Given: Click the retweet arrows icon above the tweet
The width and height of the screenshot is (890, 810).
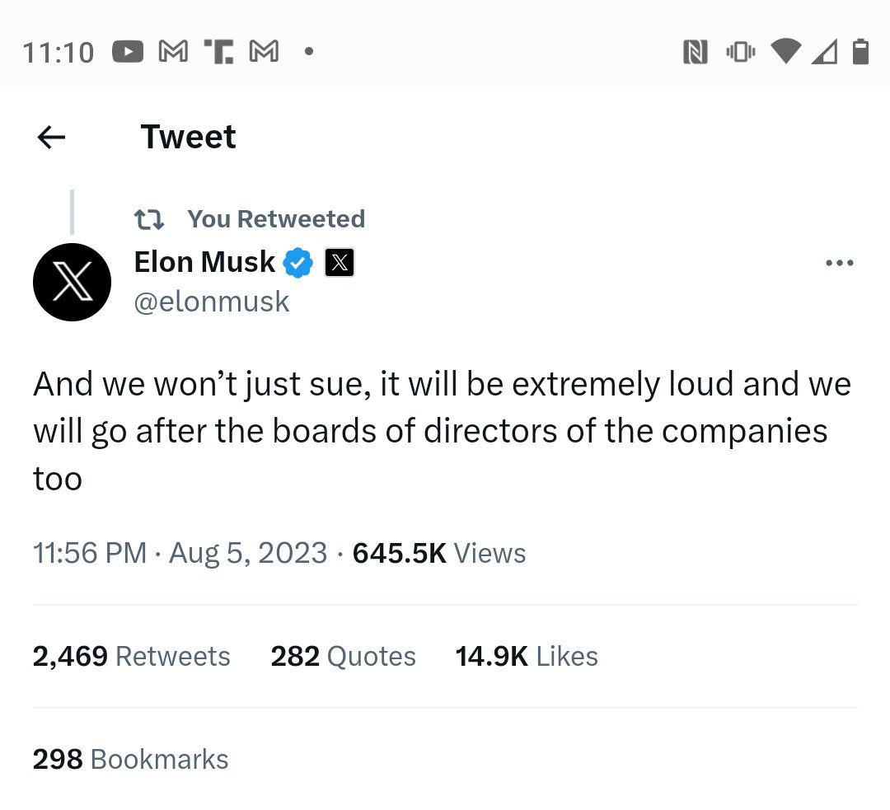Looking at the screenshot, I should click(148, 219).
